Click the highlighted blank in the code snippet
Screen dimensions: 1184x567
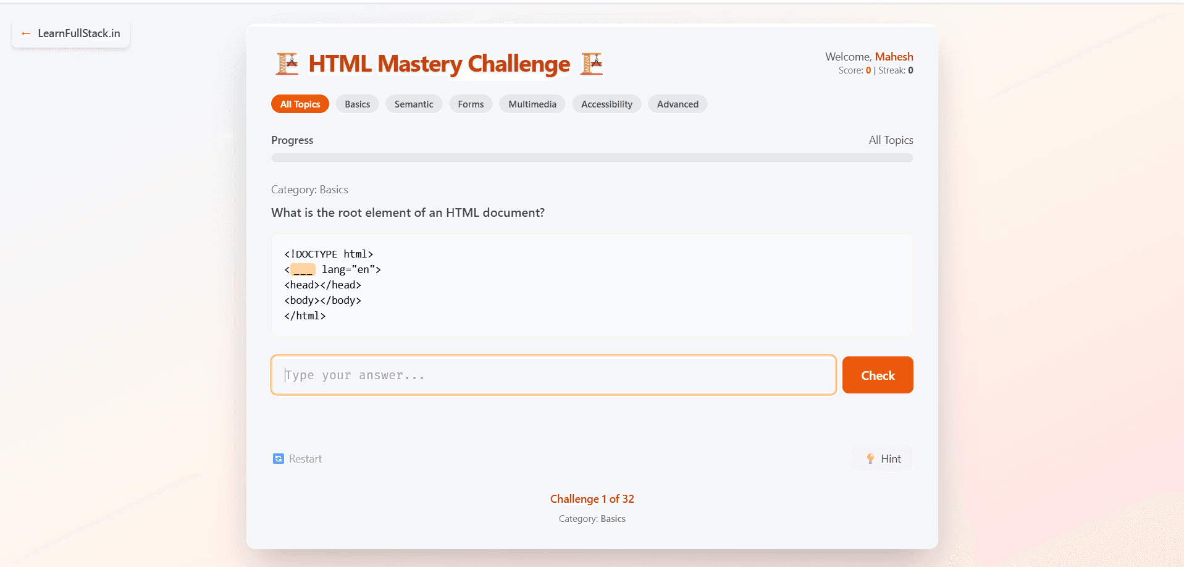(x=302, y=269)
